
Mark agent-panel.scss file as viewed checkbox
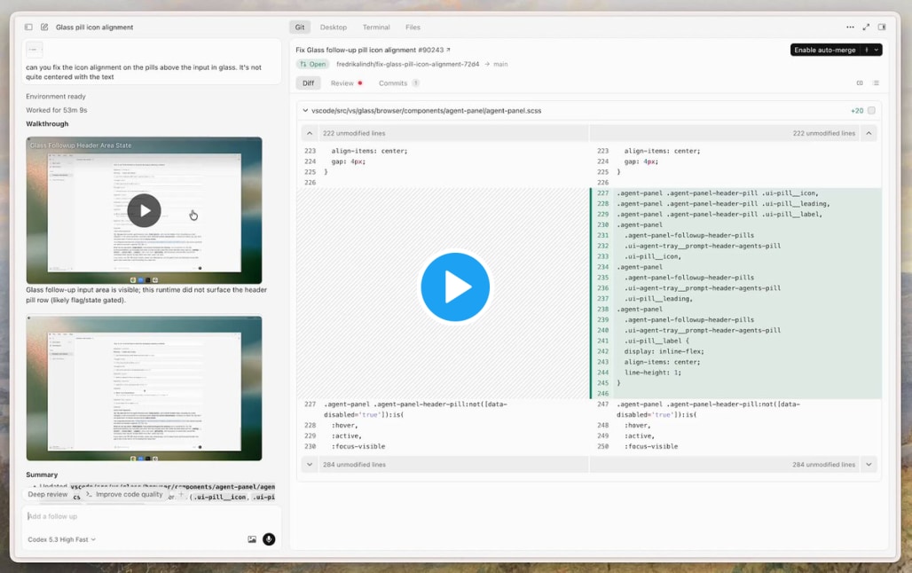tap(871, 111)
